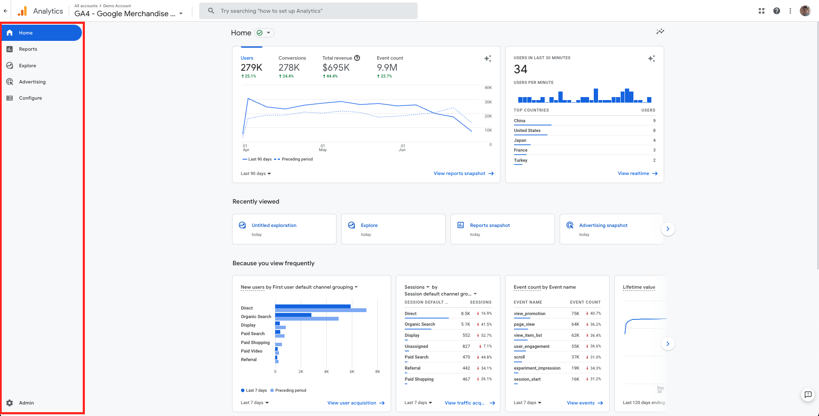Click the Configure sidebar icon
This screenshot has height=416, width=819.
click(x=9, y=98)
